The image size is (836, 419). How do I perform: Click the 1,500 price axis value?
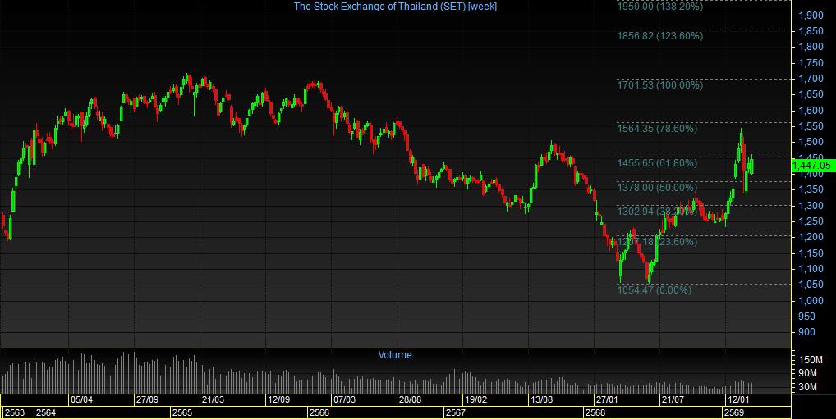[811, 142]
